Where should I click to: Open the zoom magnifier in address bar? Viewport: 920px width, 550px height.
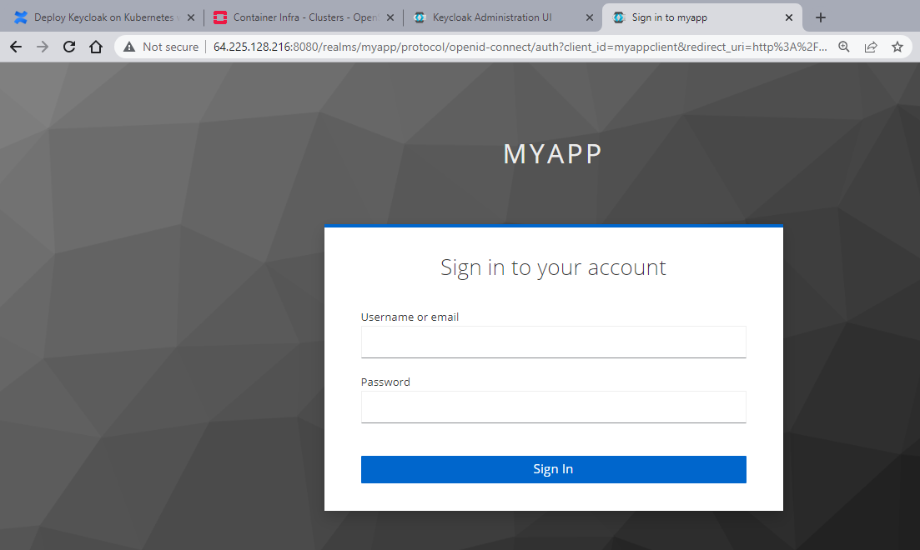(844, 47)
